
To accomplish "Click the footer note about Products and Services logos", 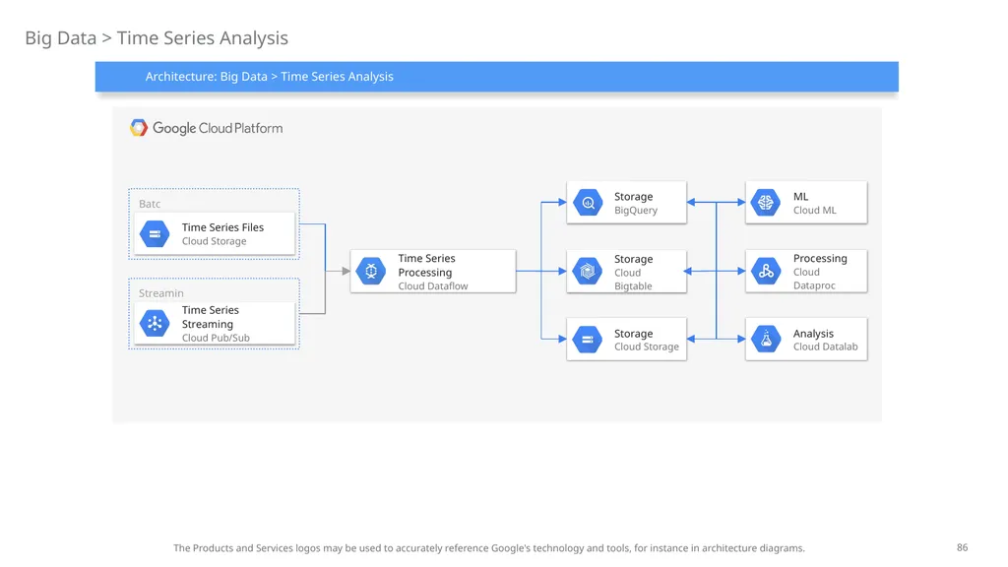I will tap(488, 548).
